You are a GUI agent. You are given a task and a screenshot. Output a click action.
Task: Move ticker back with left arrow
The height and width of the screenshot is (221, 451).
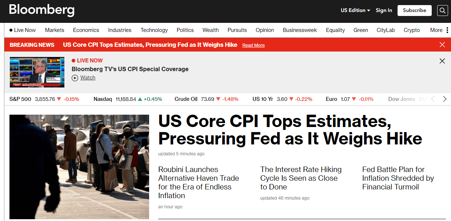click(433, 99)
